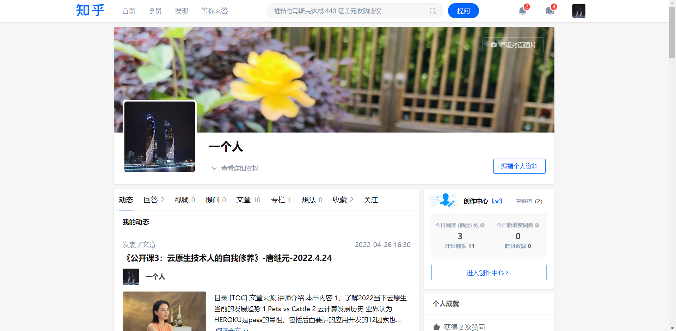
Task: Open the user avatar menu in header
Action: pos(579,11)
